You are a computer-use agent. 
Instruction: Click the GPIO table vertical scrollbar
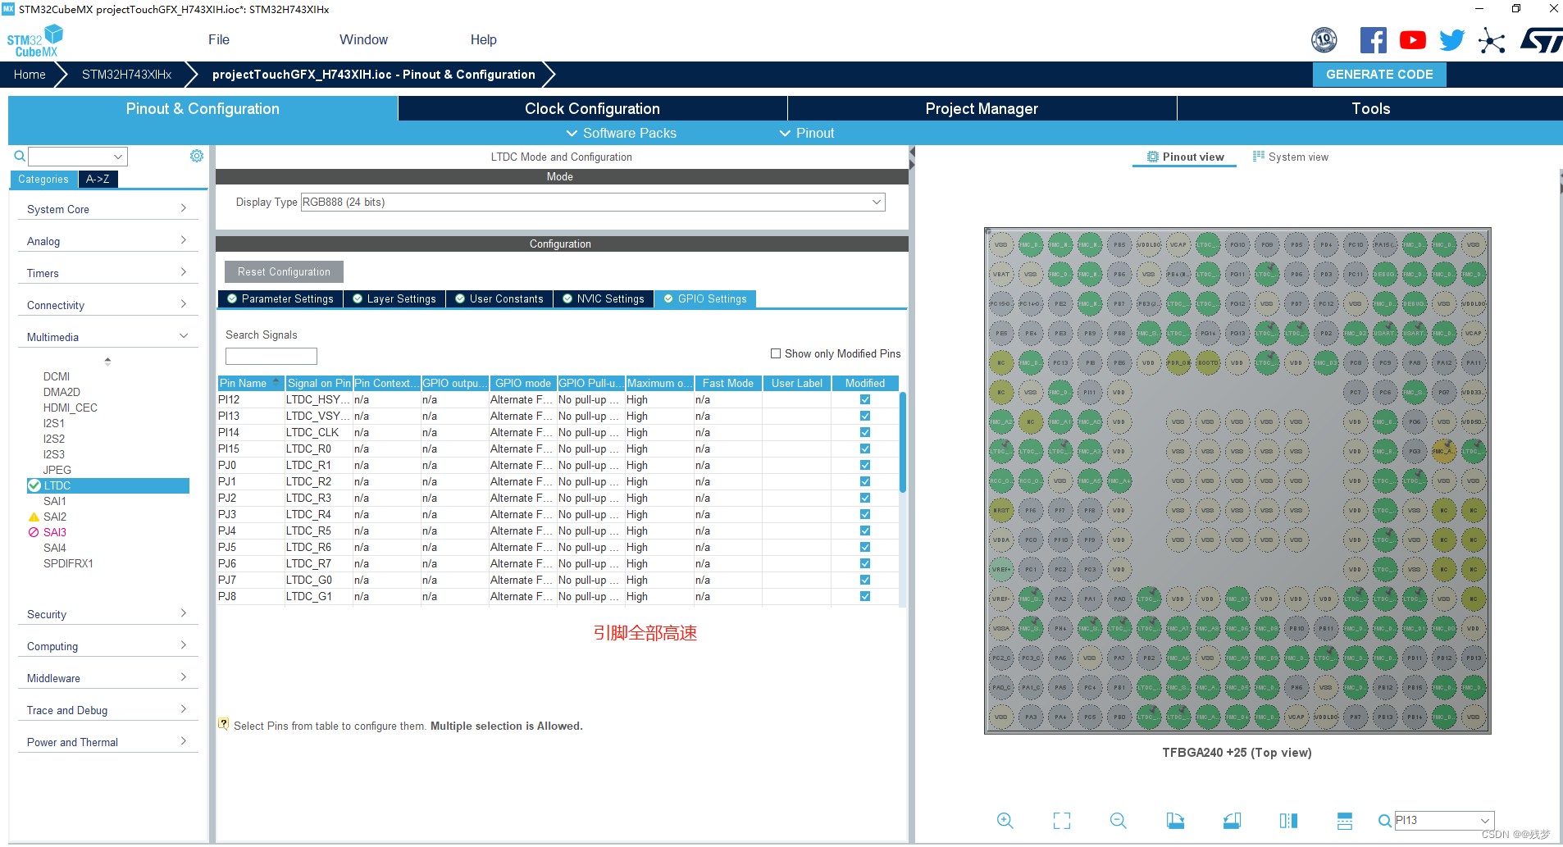[903, 442]
